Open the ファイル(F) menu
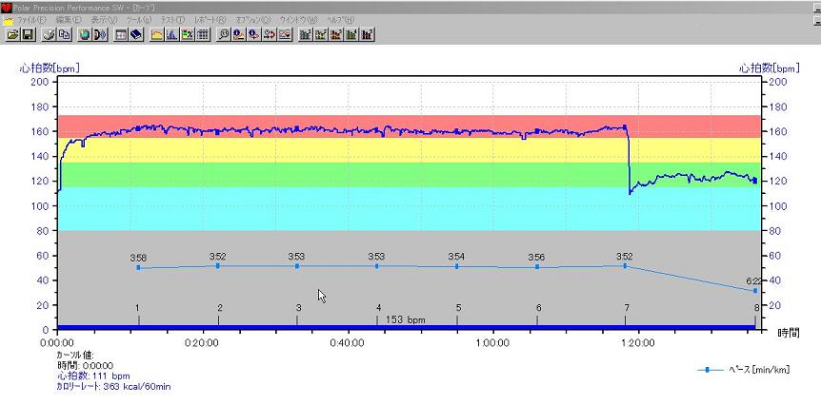This screenshot has width=821, height=405. 31,20
